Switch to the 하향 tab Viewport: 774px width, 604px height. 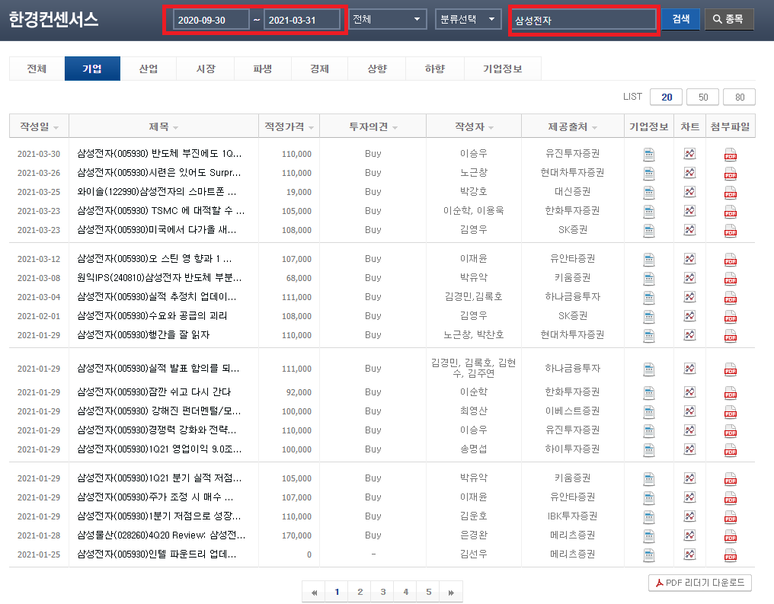pyautogui.click(x=435, y=69)
